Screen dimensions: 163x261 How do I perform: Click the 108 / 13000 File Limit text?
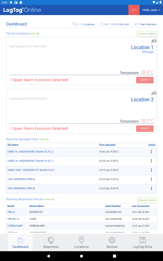(x=116, y=24)
